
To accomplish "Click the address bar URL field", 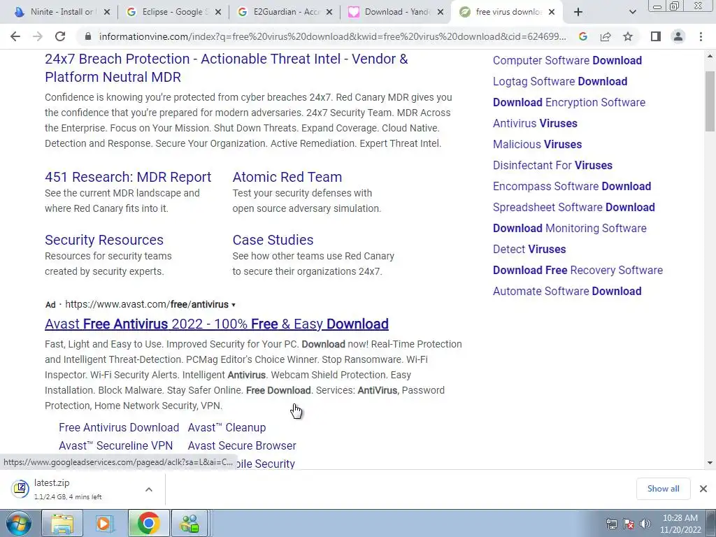I will point(332,36).
